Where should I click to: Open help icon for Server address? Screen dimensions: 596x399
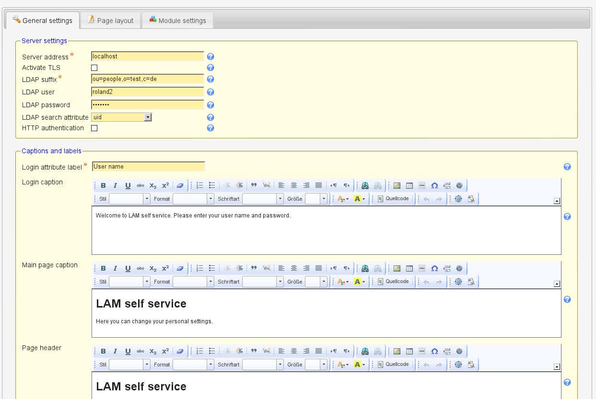pyautogui.click(x=210, y=57)
